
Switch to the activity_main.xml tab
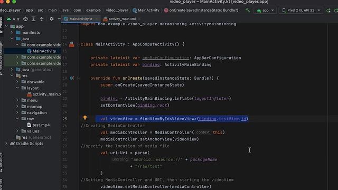[120, 19]
